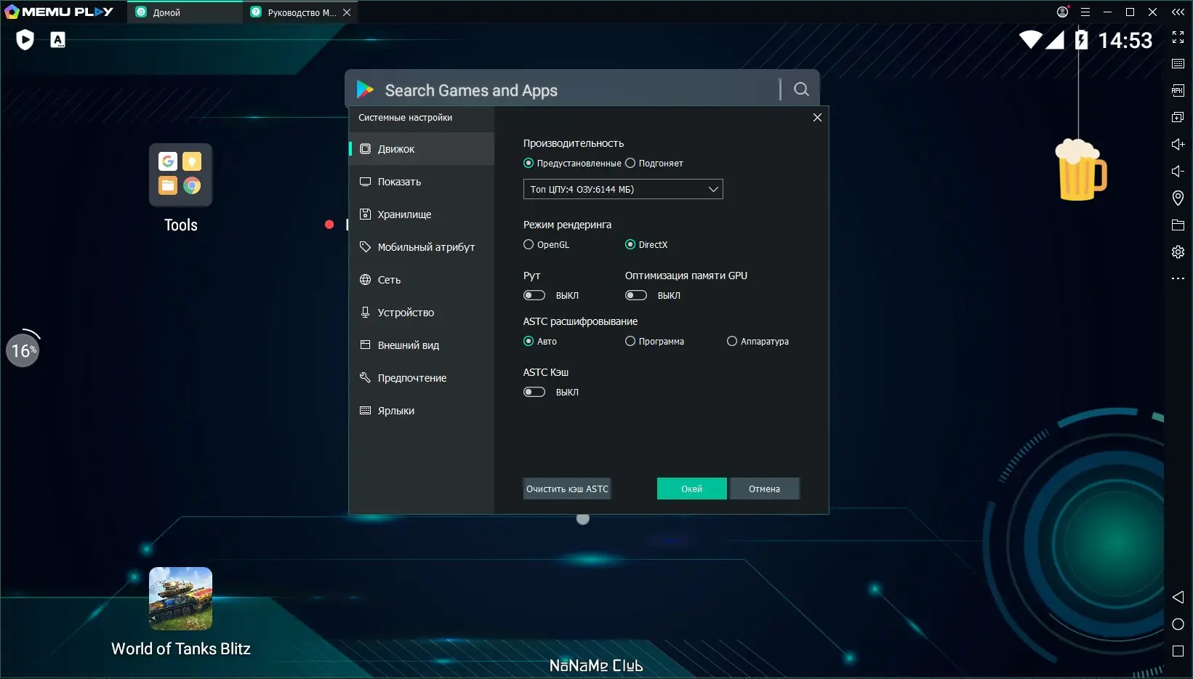The height and width of the screenshot is (679, 1193).
Task: Show more tools via the three-dots icon
Action: (x=1178, y=278)
